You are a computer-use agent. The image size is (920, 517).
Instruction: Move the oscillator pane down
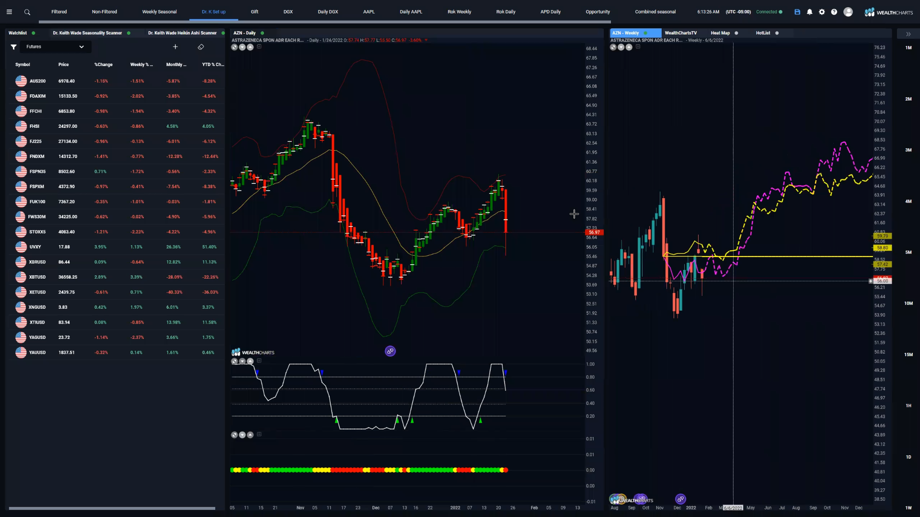(242, 361)
